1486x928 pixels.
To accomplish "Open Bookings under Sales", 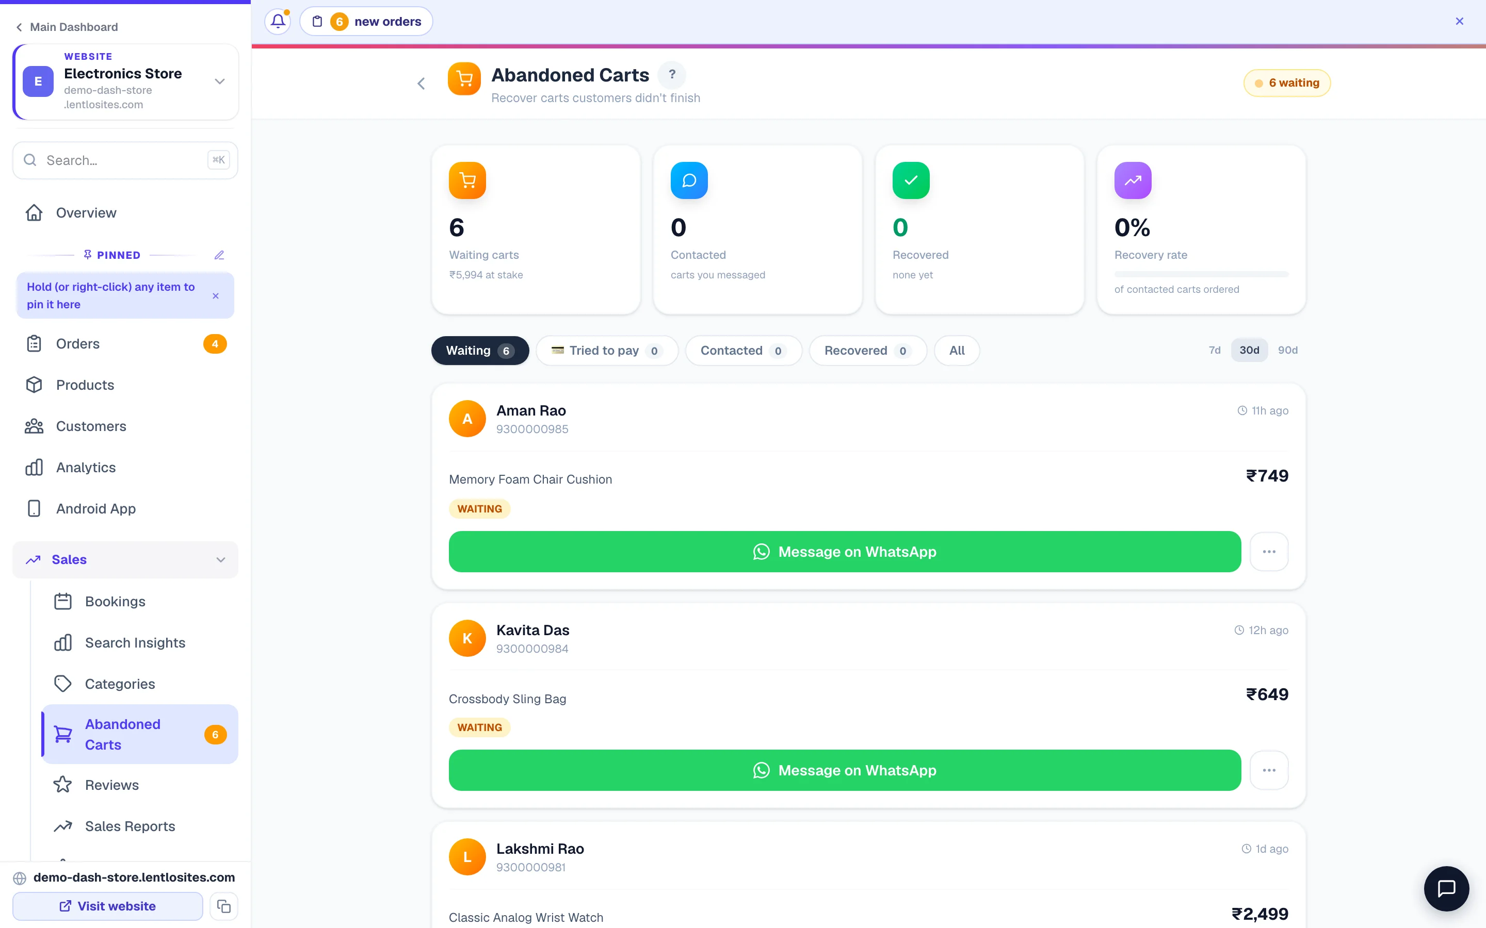I will 140,602.
